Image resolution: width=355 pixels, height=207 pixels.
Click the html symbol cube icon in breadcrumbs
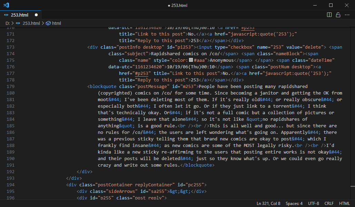pyautogui.click(x=48, y=23)
